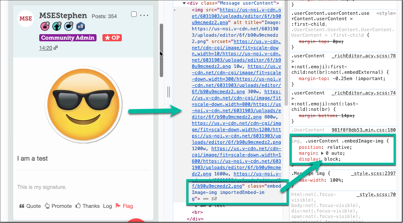Open the _style.scss:2397 source link
The width and height of the screenshot is (403, 223).
(x=373, y=174)
